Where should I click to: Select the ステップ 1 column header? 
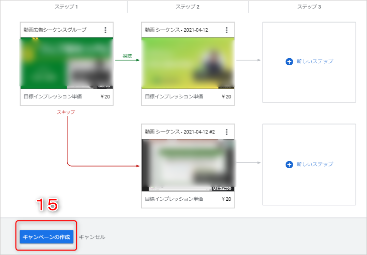point(66,7)
